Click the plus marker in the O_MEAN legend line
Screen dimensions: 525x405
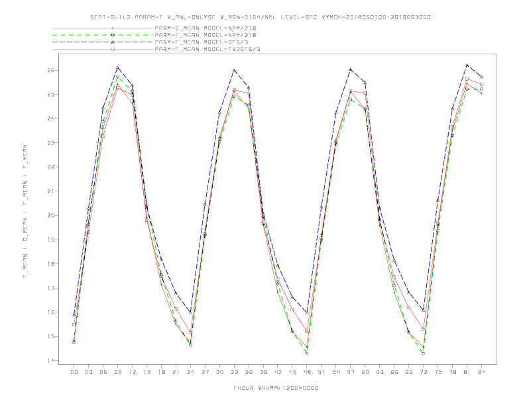pyautogui.click(x=113, y=28)
